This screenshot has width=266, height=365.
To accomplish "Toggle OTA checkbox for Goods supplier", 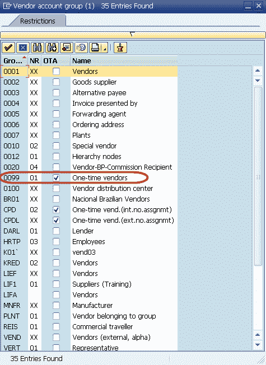I will click(56, 82).
